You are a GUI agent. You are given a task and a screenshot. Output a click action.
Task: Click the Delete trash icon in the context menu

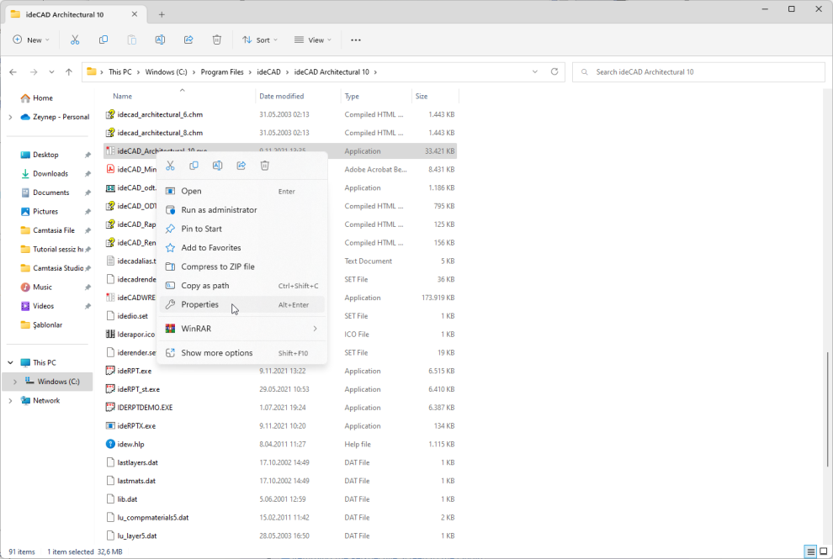pyautogui.click(x=264, y=166)
